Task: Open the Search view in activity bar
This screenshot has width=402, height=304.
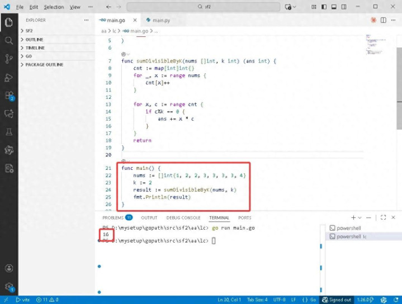Action: 8,41
